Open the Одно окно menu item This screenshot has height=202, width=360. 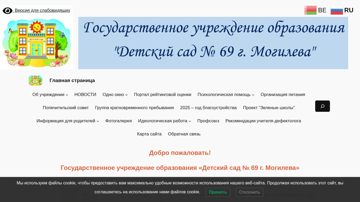tap(113, 95)
